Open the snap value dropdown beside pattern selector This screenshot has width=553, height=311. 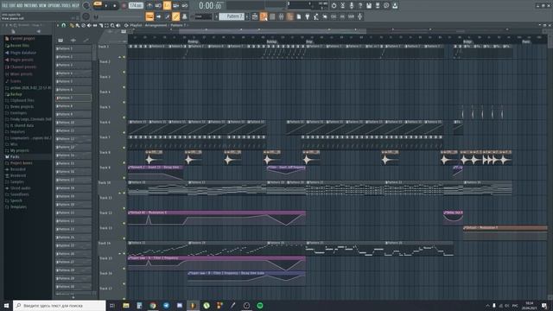tap(203, 16)
